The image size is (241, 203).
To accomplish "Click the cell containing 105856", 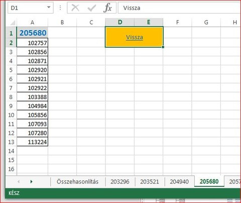I will 33,115.
